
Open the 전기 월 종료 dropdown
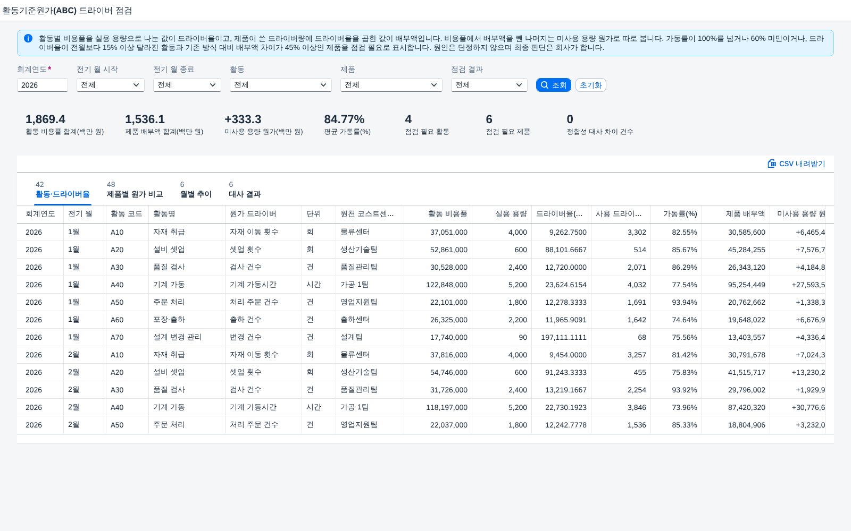(187, 85)
